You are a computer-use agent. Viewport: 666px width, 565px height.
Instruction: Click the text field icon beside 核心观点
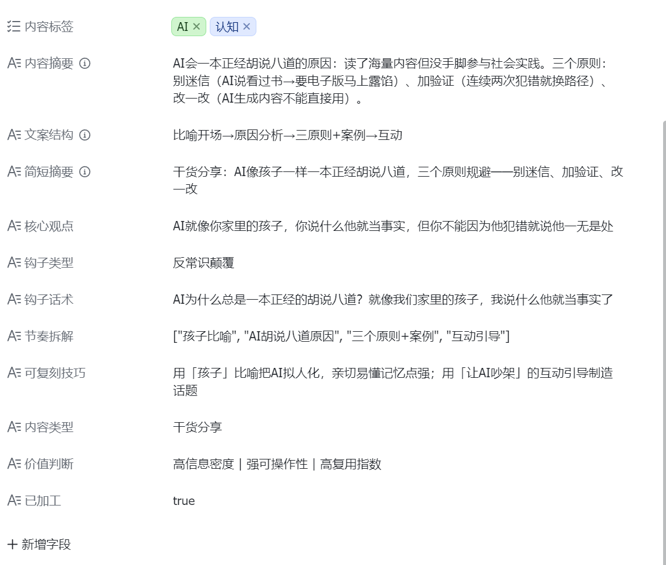(14, 226)
